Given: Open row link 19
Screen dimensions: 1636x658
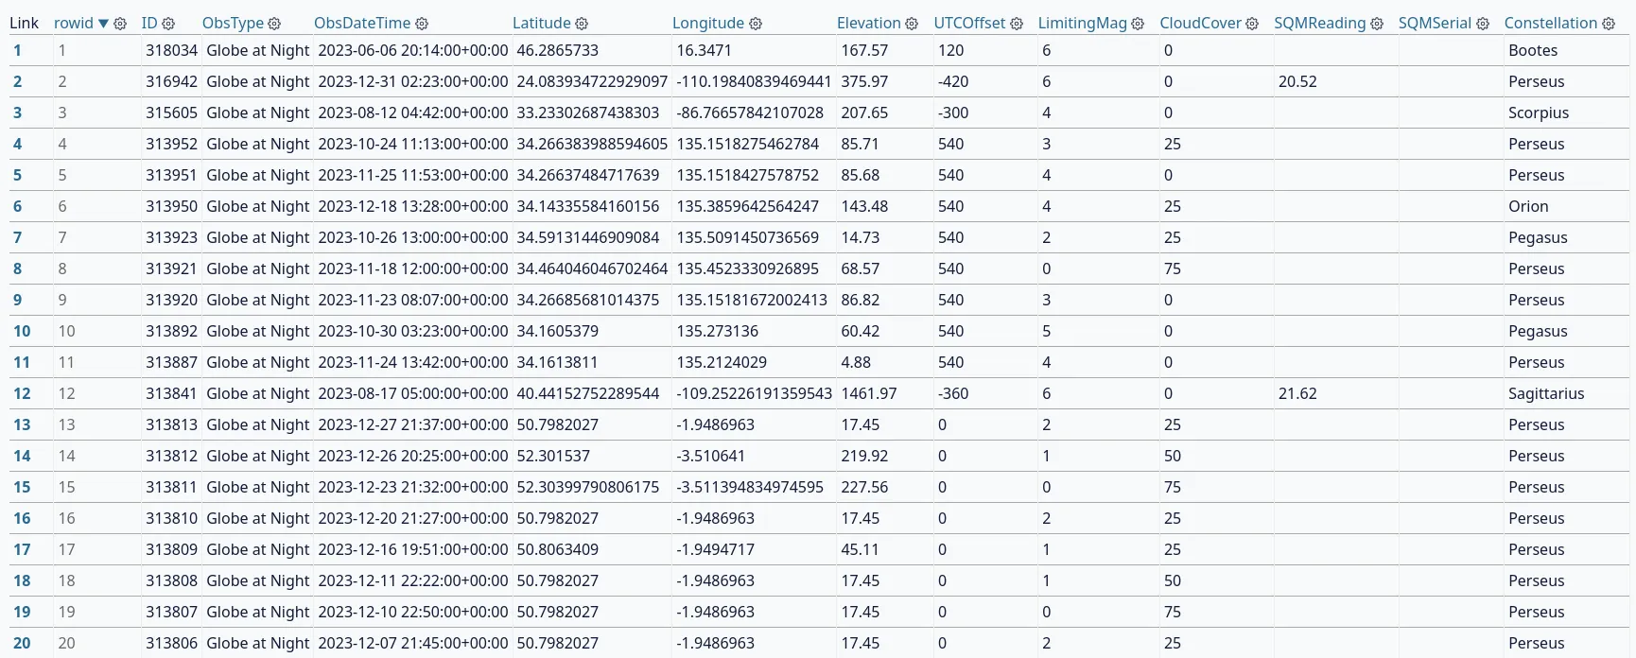Looking at the screenshot, I should click(x=22, y=612).
